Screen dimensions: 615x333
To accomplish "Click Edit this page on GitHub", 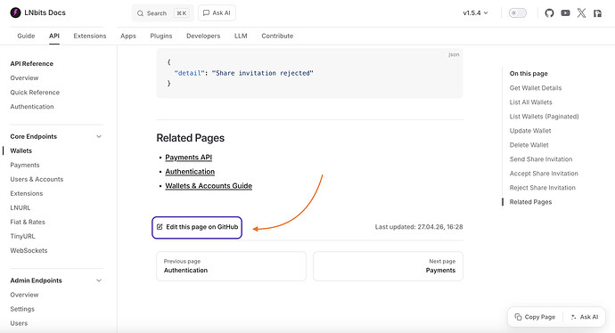I will coord(197,227).
